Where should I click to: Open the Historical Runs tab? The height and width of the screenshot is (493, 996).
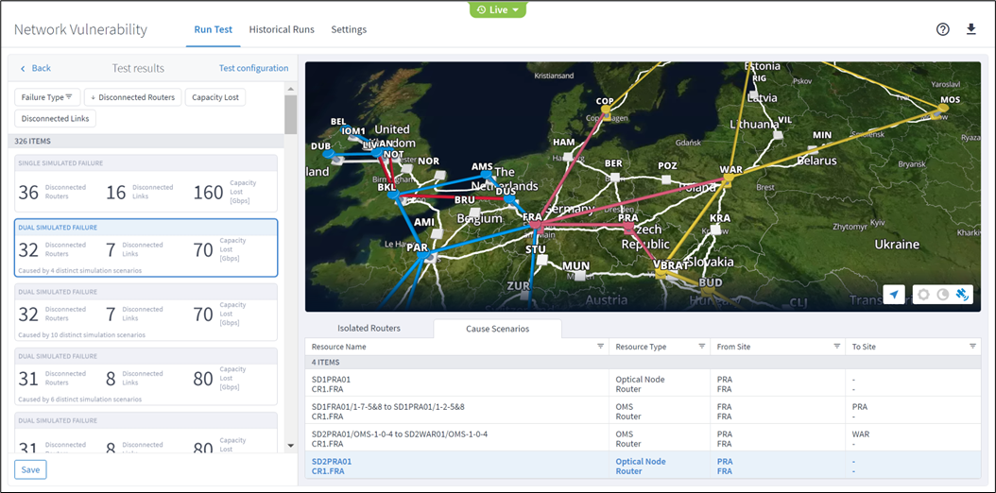click(x=282, y=30)
